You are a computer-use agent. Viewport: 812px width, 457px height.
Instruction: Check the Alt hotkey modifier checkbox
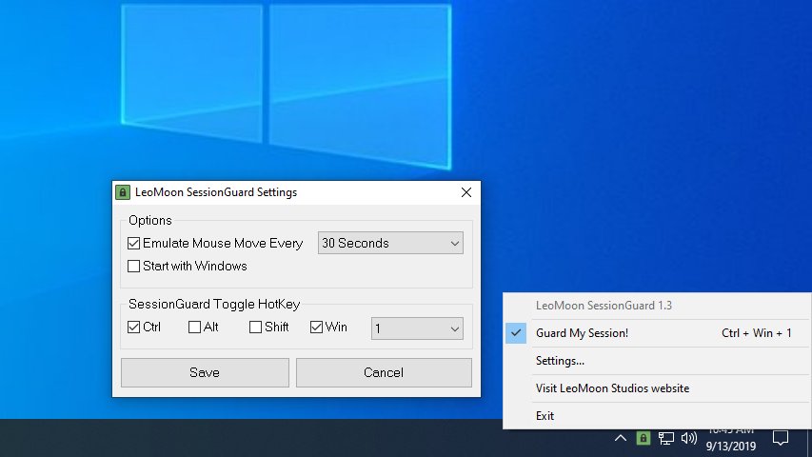point(195,328)
